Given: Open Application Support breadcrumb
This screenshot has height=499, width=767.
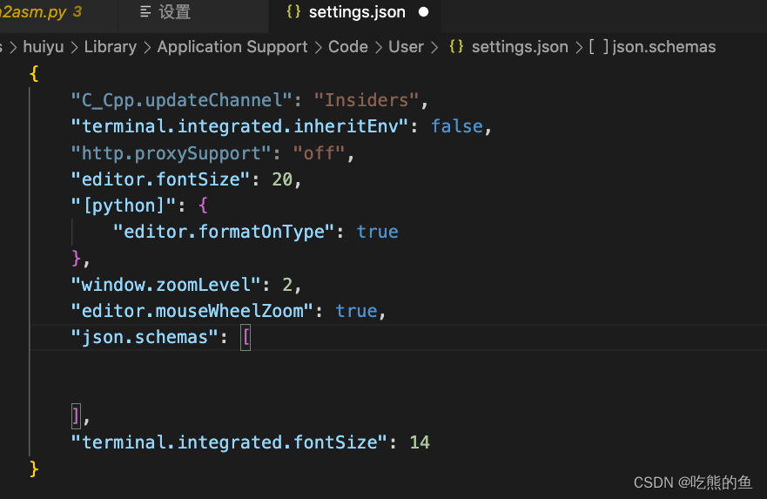Looking at the screenshot, I should [232, 47].
